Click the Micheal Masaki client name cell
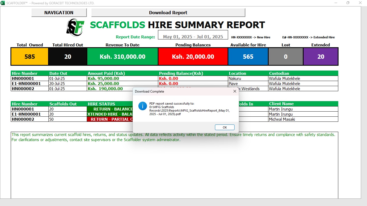Image resolution: width=367 pixels, height=206 pixels. [303, 119]
